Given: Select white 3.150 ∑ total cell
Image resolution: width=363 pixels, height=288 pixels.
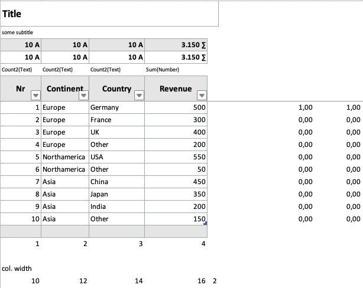Looking at the screenshot, I should (176, 57).
